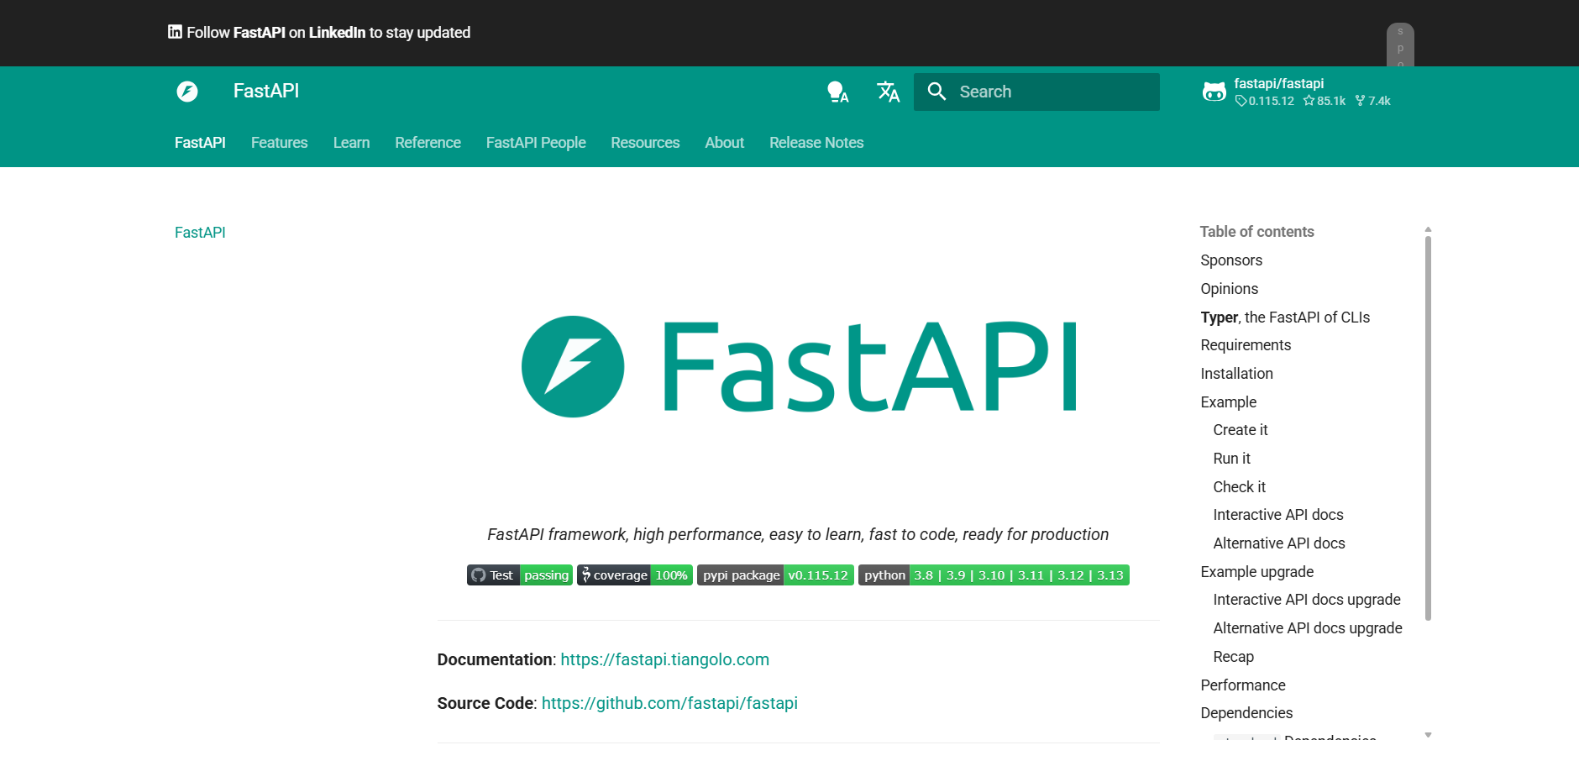Image resolution: width=1579 pixels, height=761 pixels.
Task: Toggle the color theme lightbulb icon
Action: click(837, 92)
